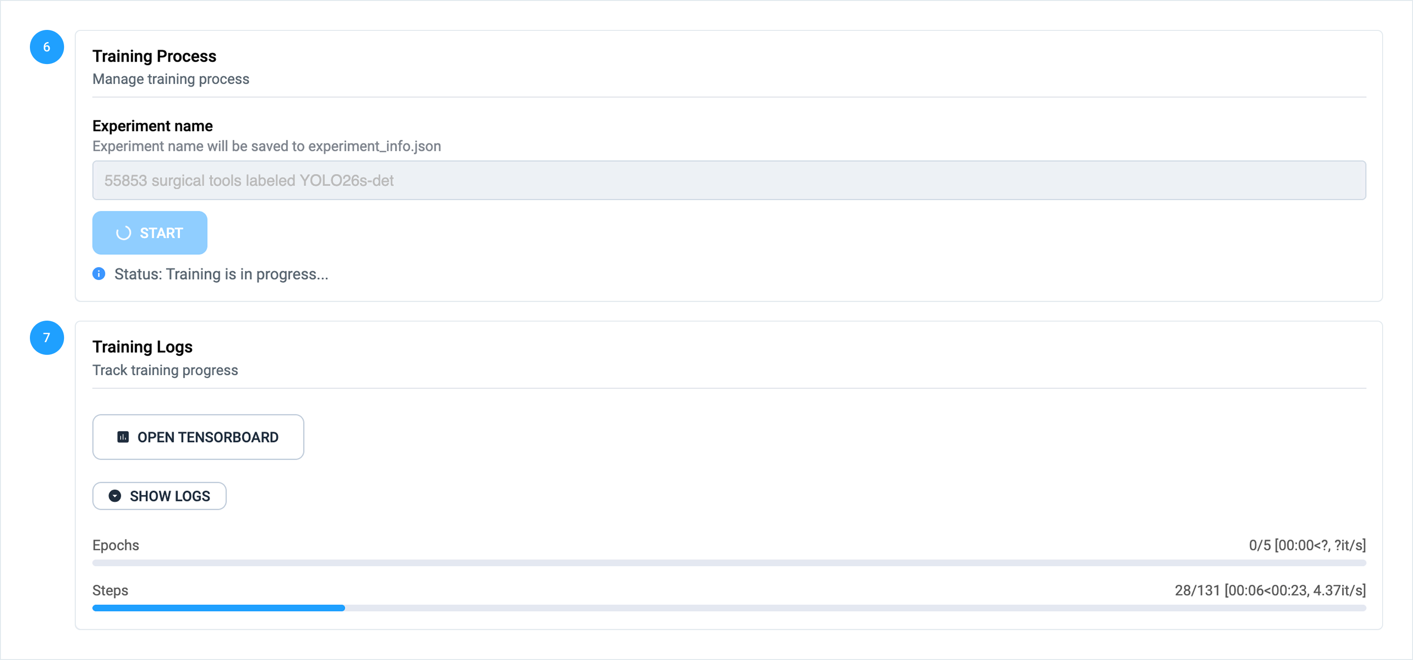This screenshot has height=660, width=1413.
Task: Click the Training Logs heading
Action: pos(142,347)
